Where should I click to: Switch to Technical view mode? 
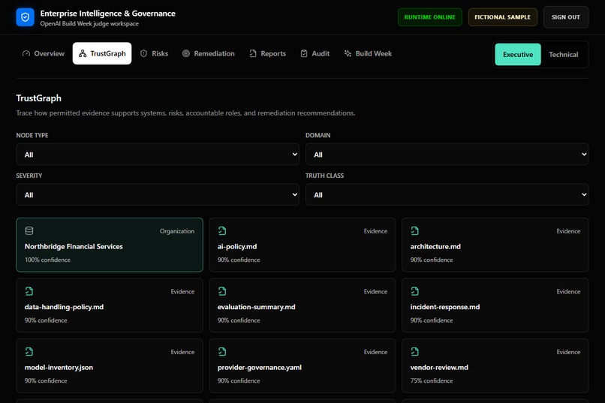[563, 54]
